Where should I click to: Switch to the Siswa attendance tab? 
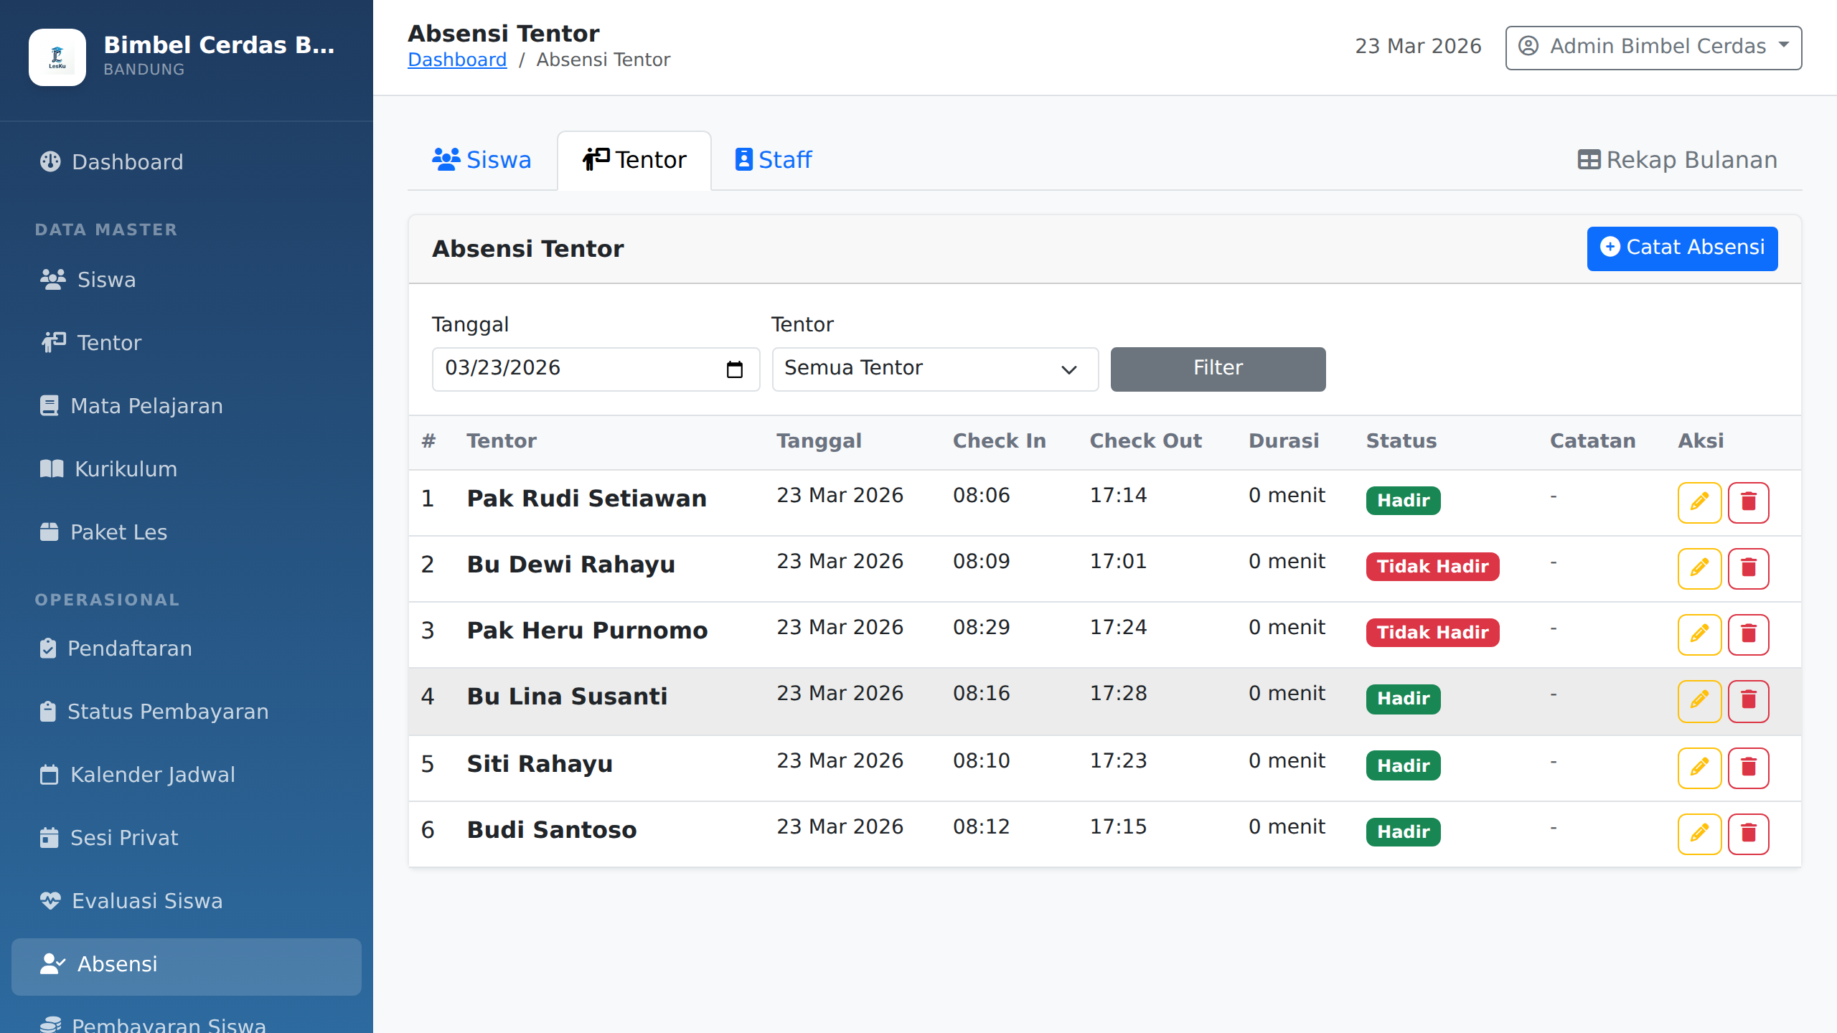tap(482, 160)
